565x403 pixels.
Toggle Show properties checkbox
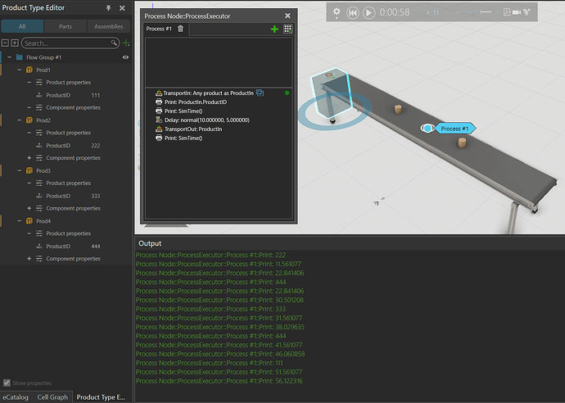(x=7, y=383)
